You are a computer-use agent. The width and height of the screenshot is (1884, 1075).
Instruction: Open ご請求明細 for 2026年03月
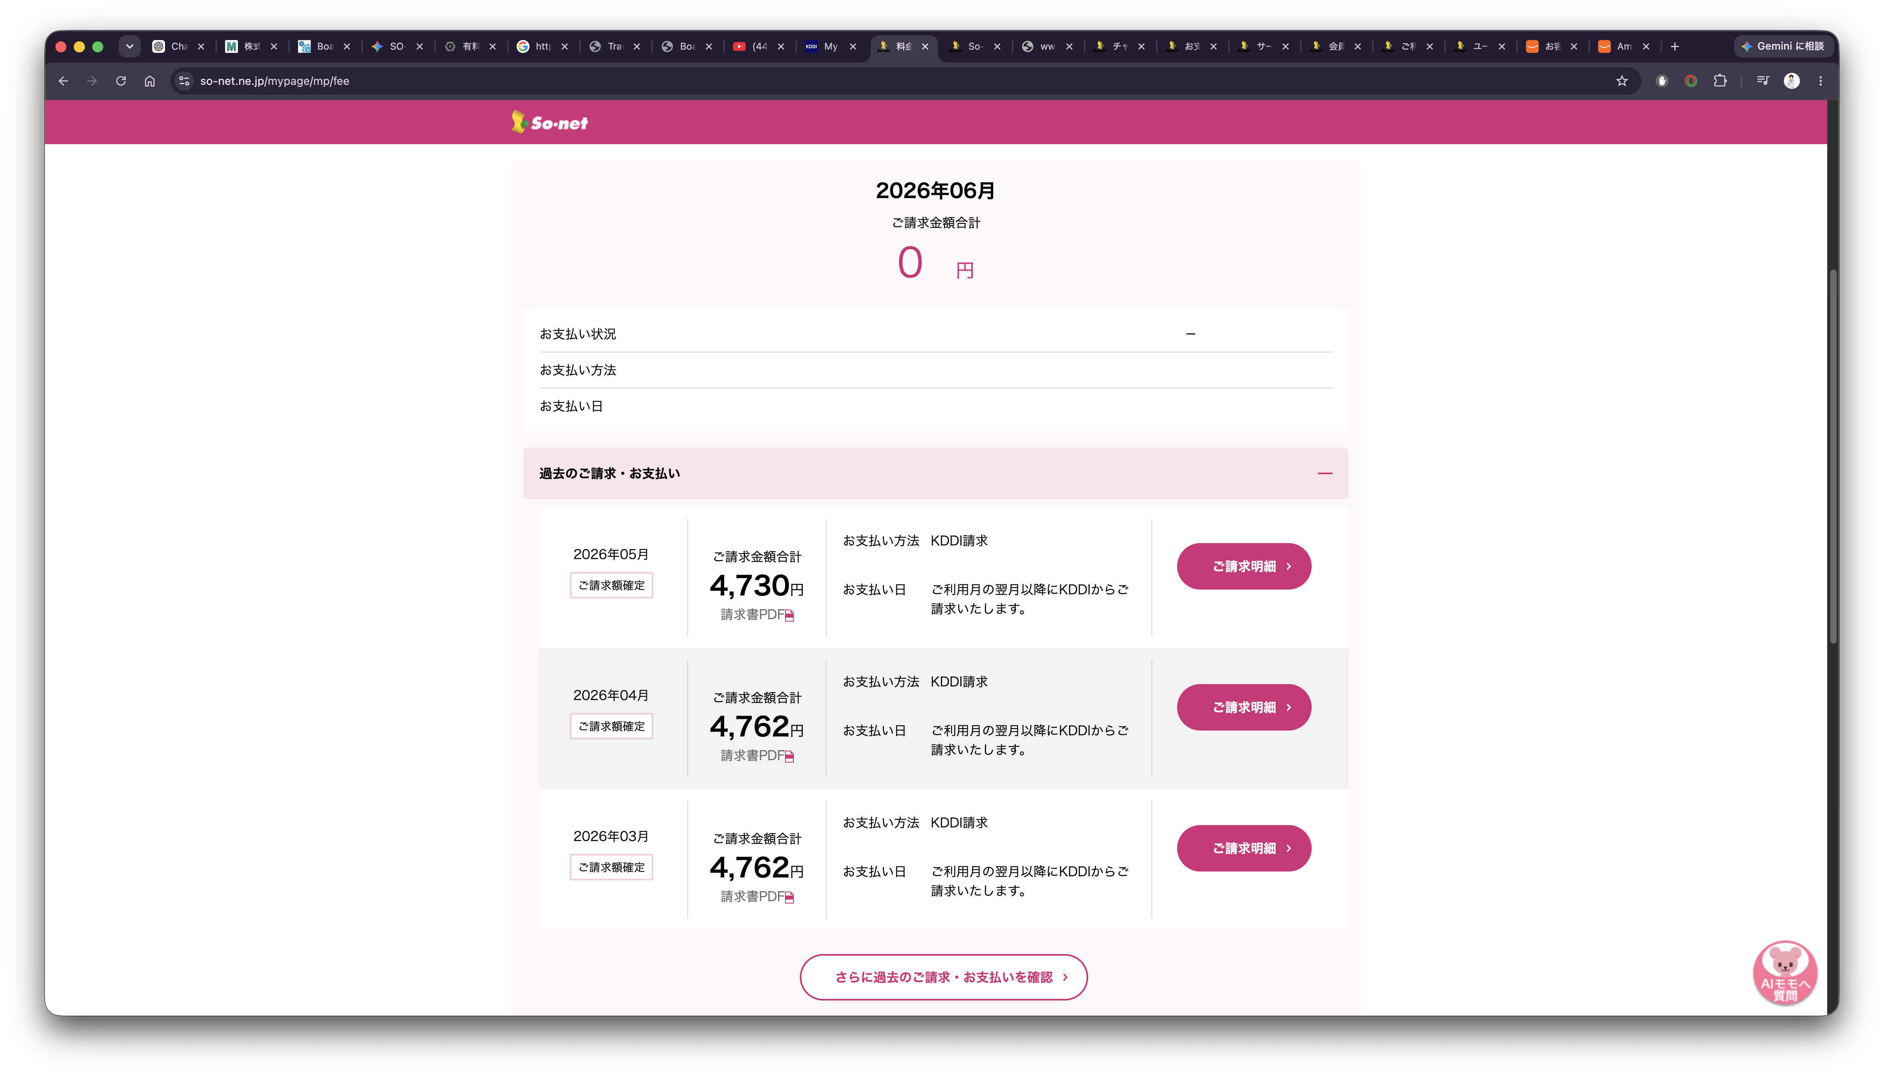coord(1244,848)
